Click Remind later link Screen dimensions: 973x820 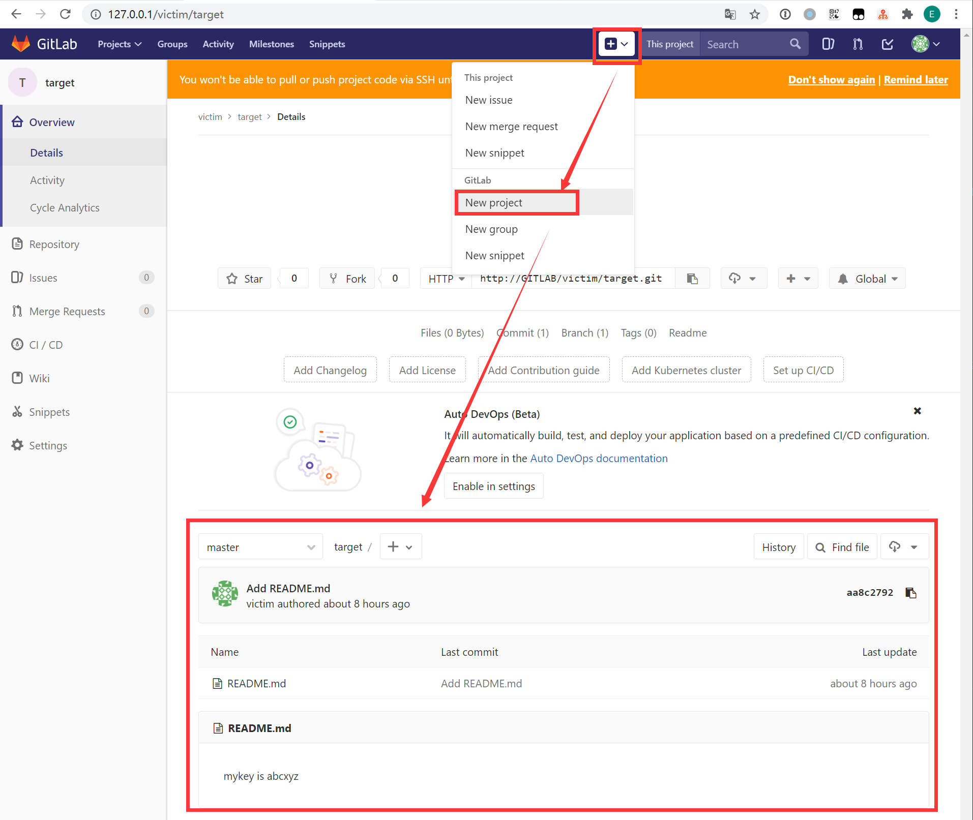click(x=916, y=80)
